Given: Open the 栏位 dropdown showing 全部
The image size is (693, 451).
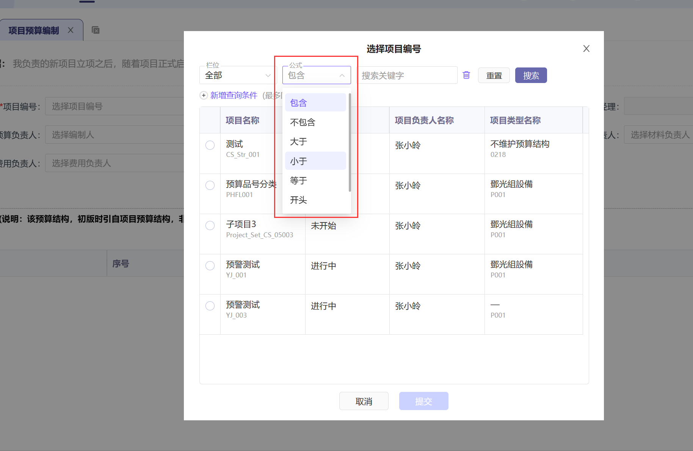Looking at the screenshot, I should (238, 75).
